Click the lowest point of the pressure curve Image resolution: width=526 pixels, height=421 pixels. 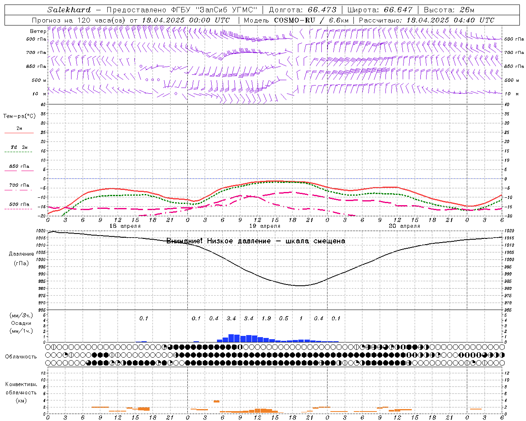301,286
